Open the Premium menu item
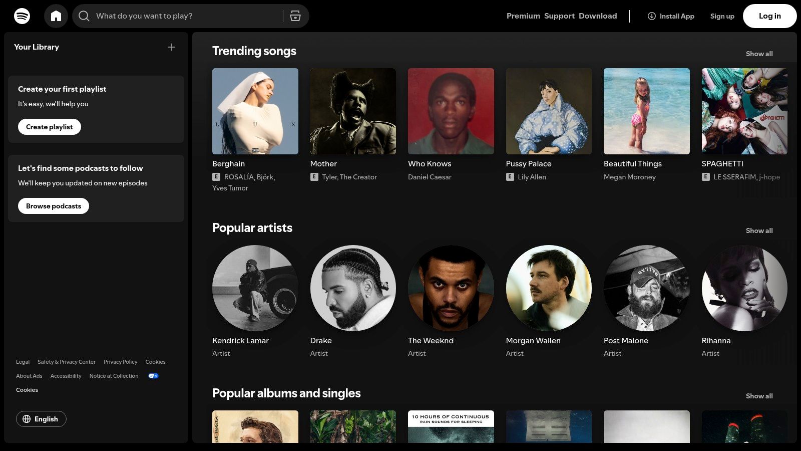Screen dimensions: 801x451 (523, 16)
